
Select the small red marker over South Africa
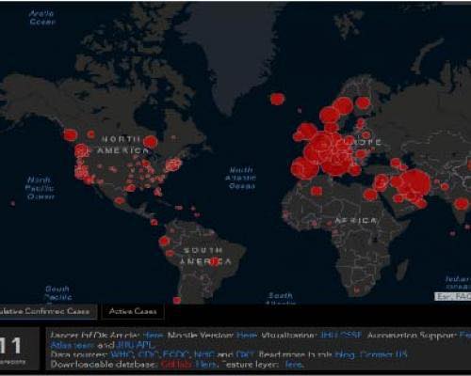coord(356,290)
